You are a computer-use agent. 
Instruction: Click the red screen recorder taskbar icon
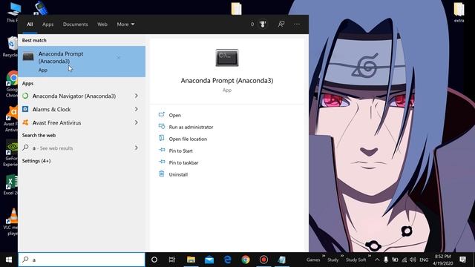(x=264, y=260)
